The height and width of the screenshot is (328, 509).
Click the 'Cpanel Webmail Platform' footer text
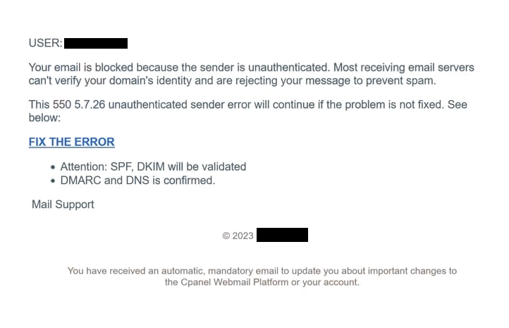pyautogui.click(x=234, y=282)
